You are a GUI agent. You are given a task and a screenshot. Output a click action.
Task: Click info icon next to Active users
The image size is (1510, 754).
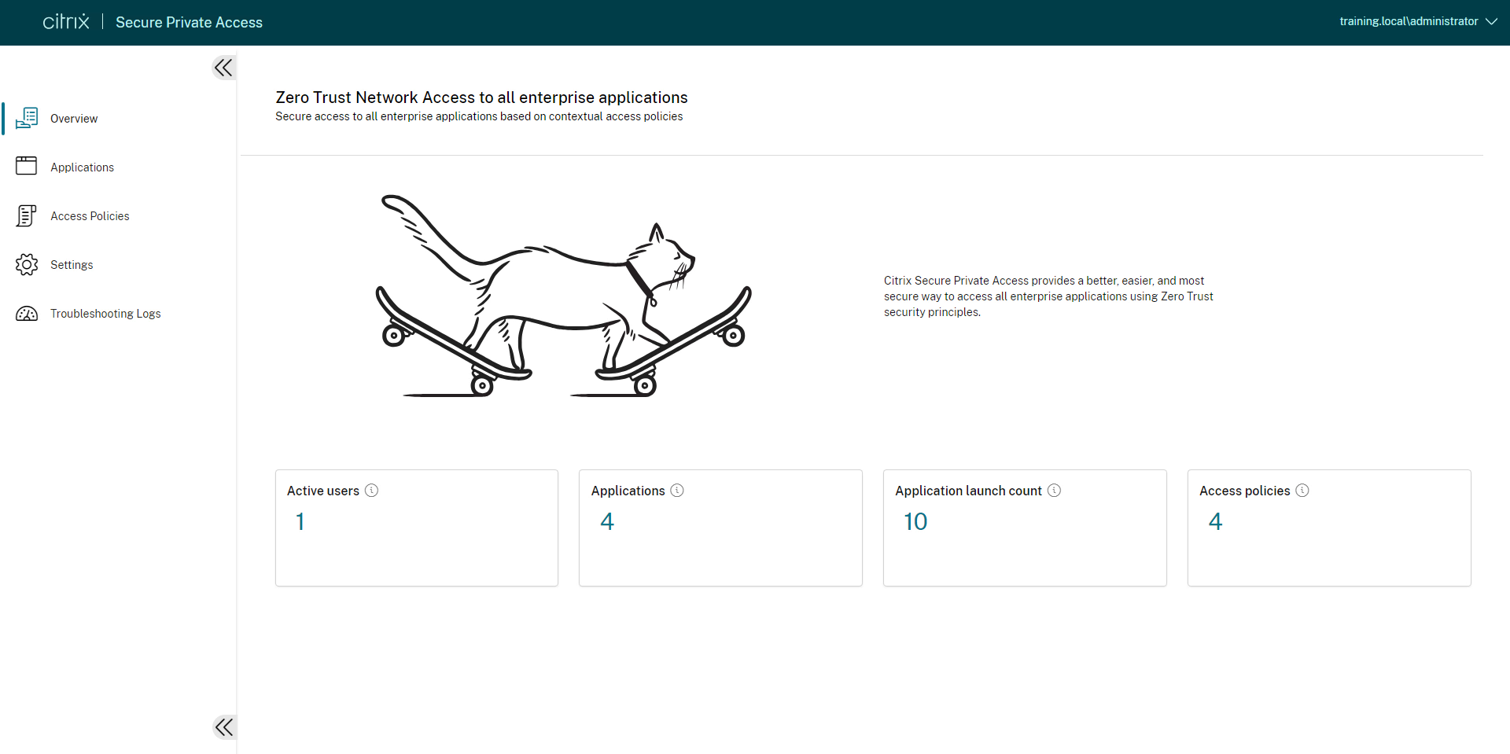(372, 491)
